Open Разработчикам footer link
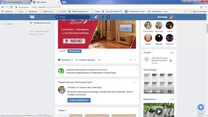 (x=42, y=31)
